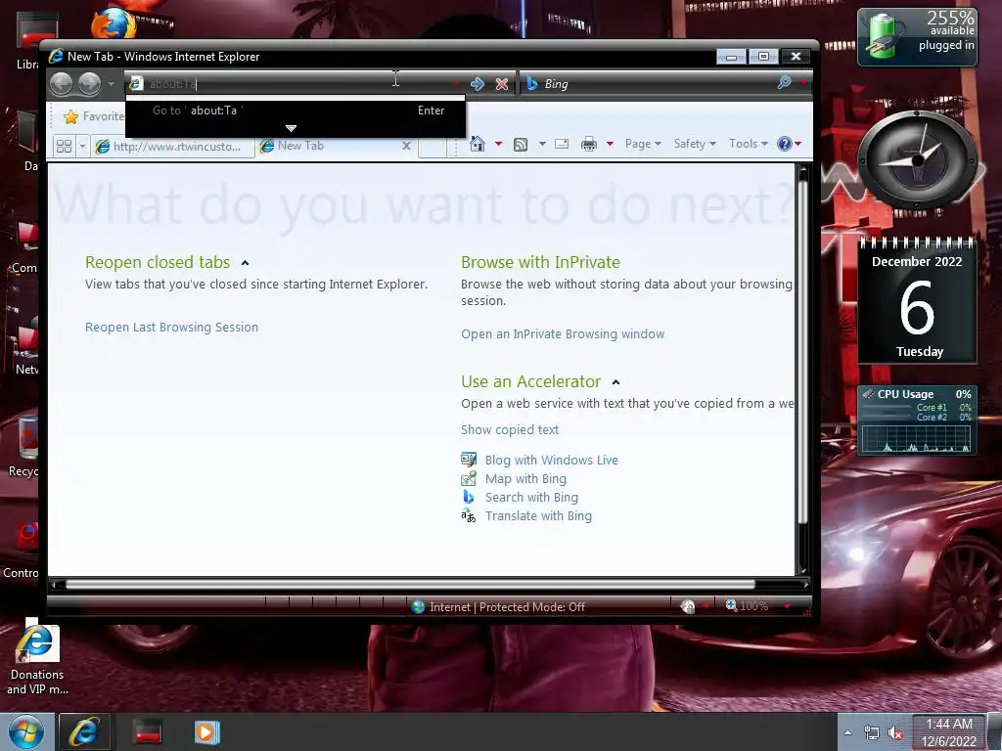Image resolution: width=1002 pixels, height=751 pixels.
Task: Click the Quick Tabs grid icon
Action: click(64, 147)
